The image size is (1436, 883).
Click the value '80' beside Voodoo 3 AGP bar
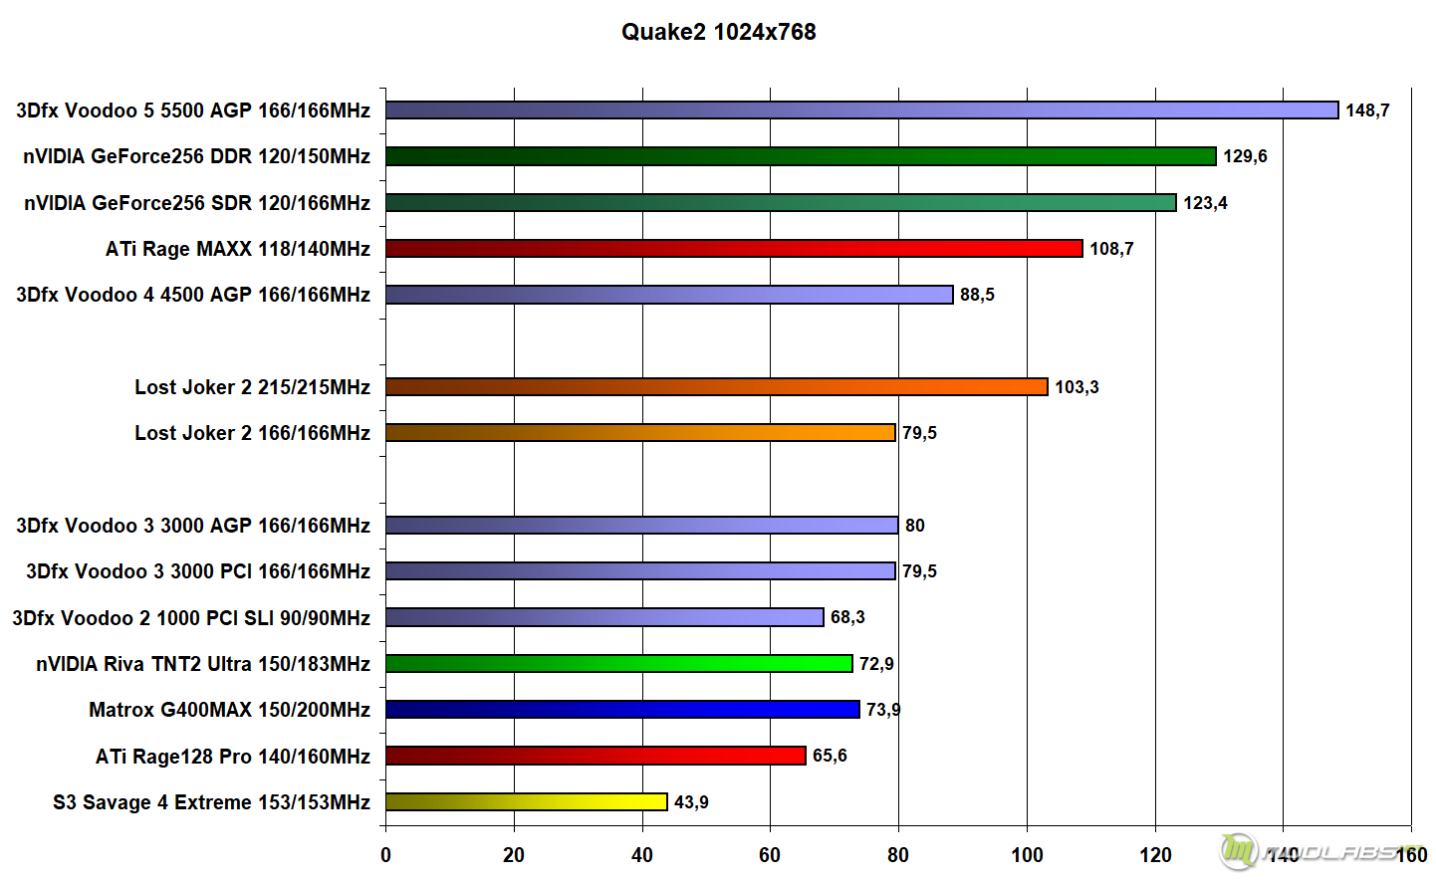point(915,526)
